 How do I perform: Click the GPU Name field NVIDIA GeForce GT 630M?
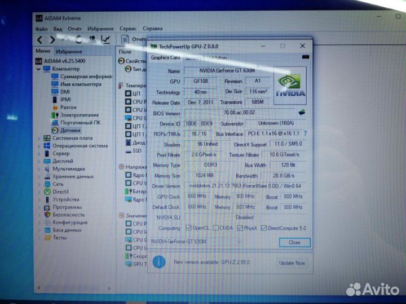pyautogui.click(x=227, y=70)
